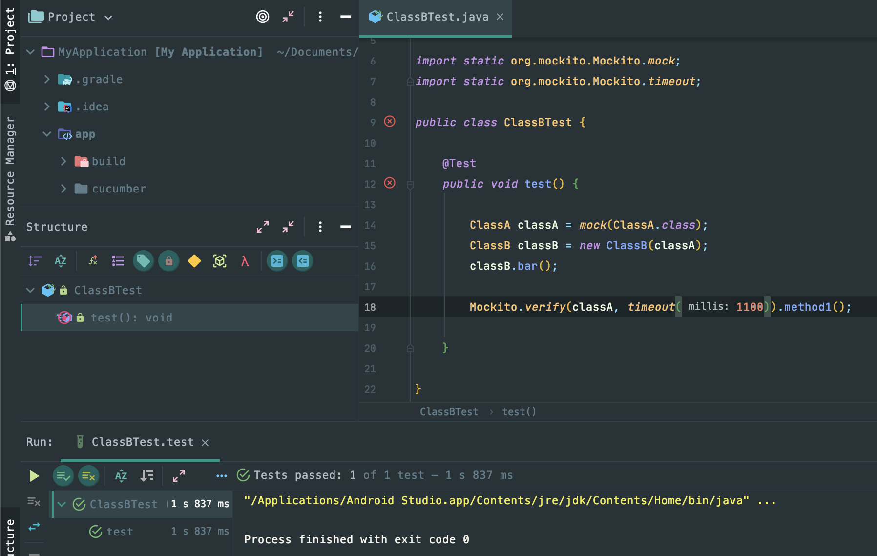Viewport: 877px width, 556px height.
Task: Toggle show passed tests filter
Action: point(63,476)
